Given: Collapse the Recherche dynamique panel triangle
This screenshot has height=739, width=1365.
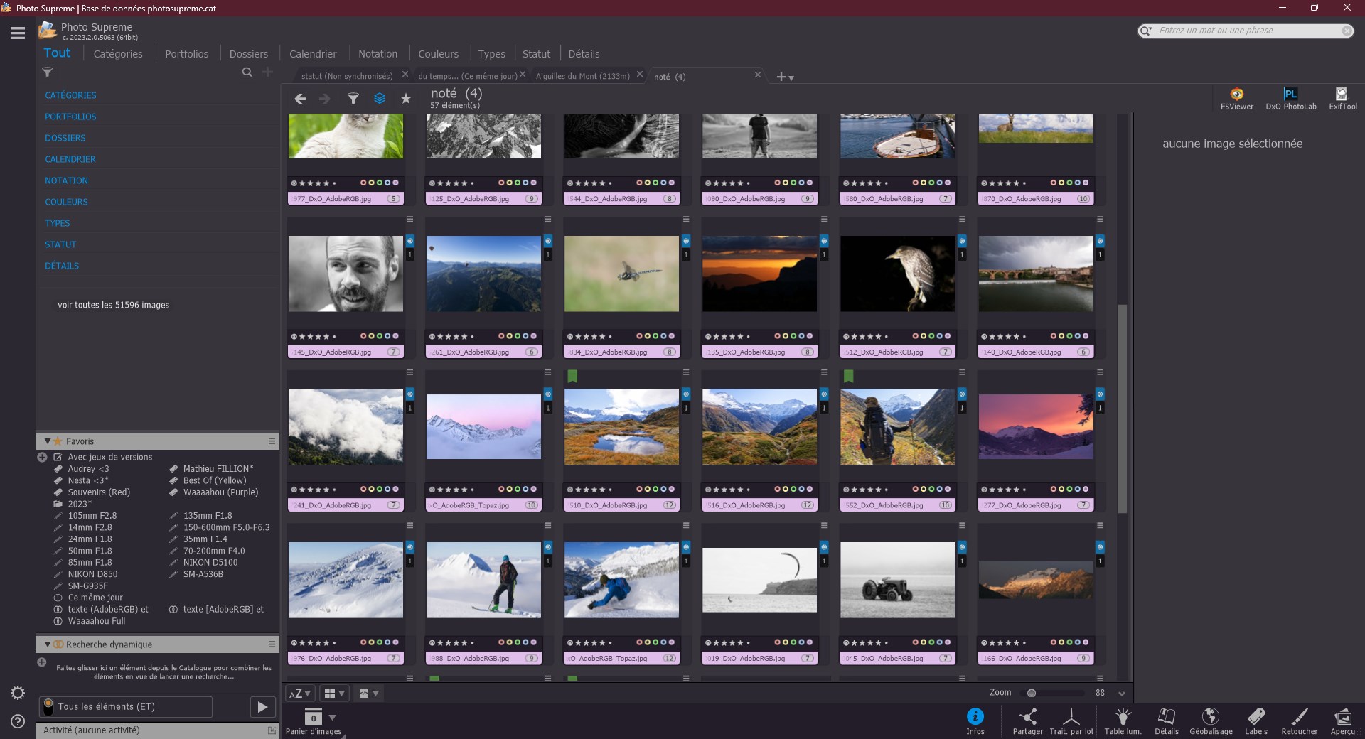Looking at the screenshot, I should tap(48, 644).
